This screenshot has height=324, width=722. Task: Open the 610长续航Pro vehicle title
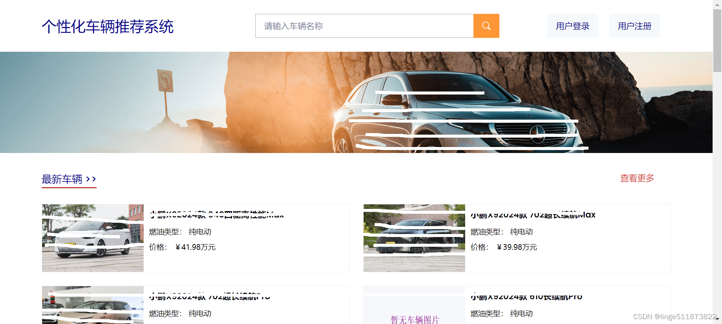(526, 297)
